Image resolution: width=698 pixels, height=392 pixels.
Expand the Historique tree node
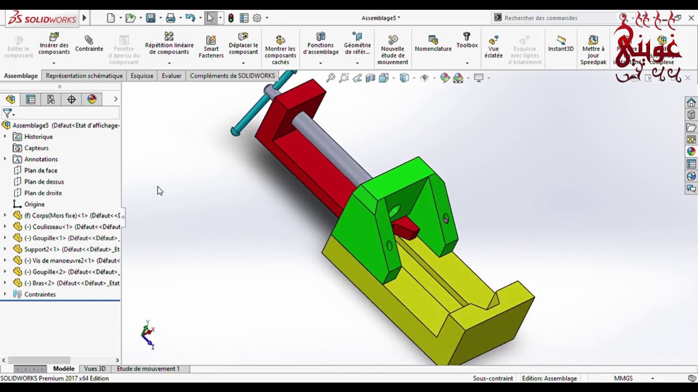point(5,137)
